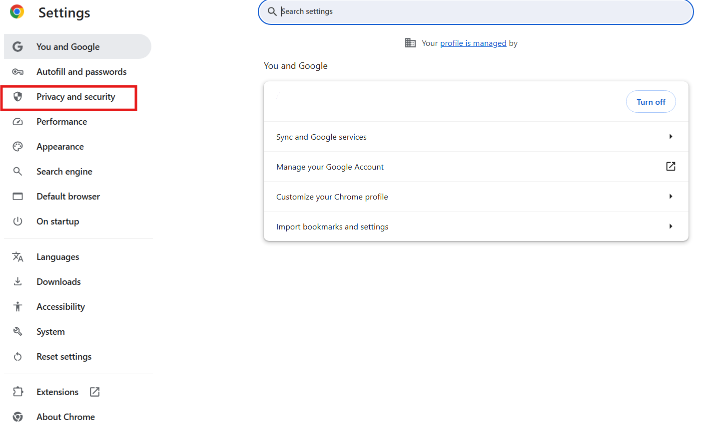Click the window icon for Default browser
Screen dimensions: 702x435
[17, 197]
